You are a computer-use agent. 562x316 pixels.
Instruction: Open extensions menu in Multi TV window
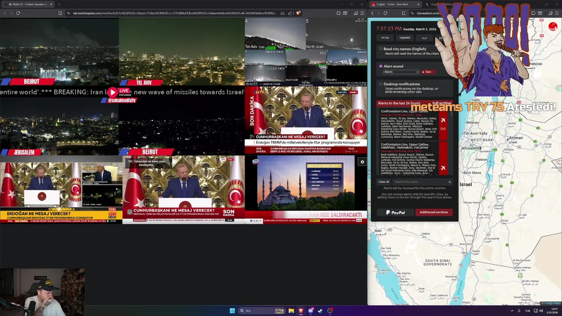[x=339, y=13]
